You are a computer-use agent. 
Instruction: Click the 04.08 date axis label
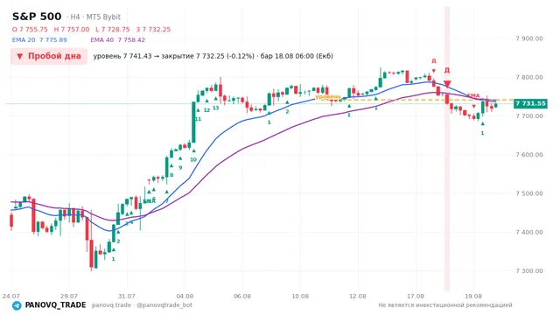coord(185,296)
